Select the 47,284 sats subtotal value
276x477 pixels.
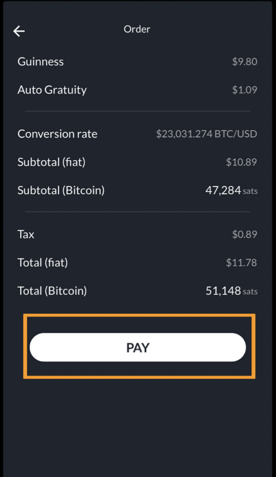pyautogui.click(x=232, y=190)
